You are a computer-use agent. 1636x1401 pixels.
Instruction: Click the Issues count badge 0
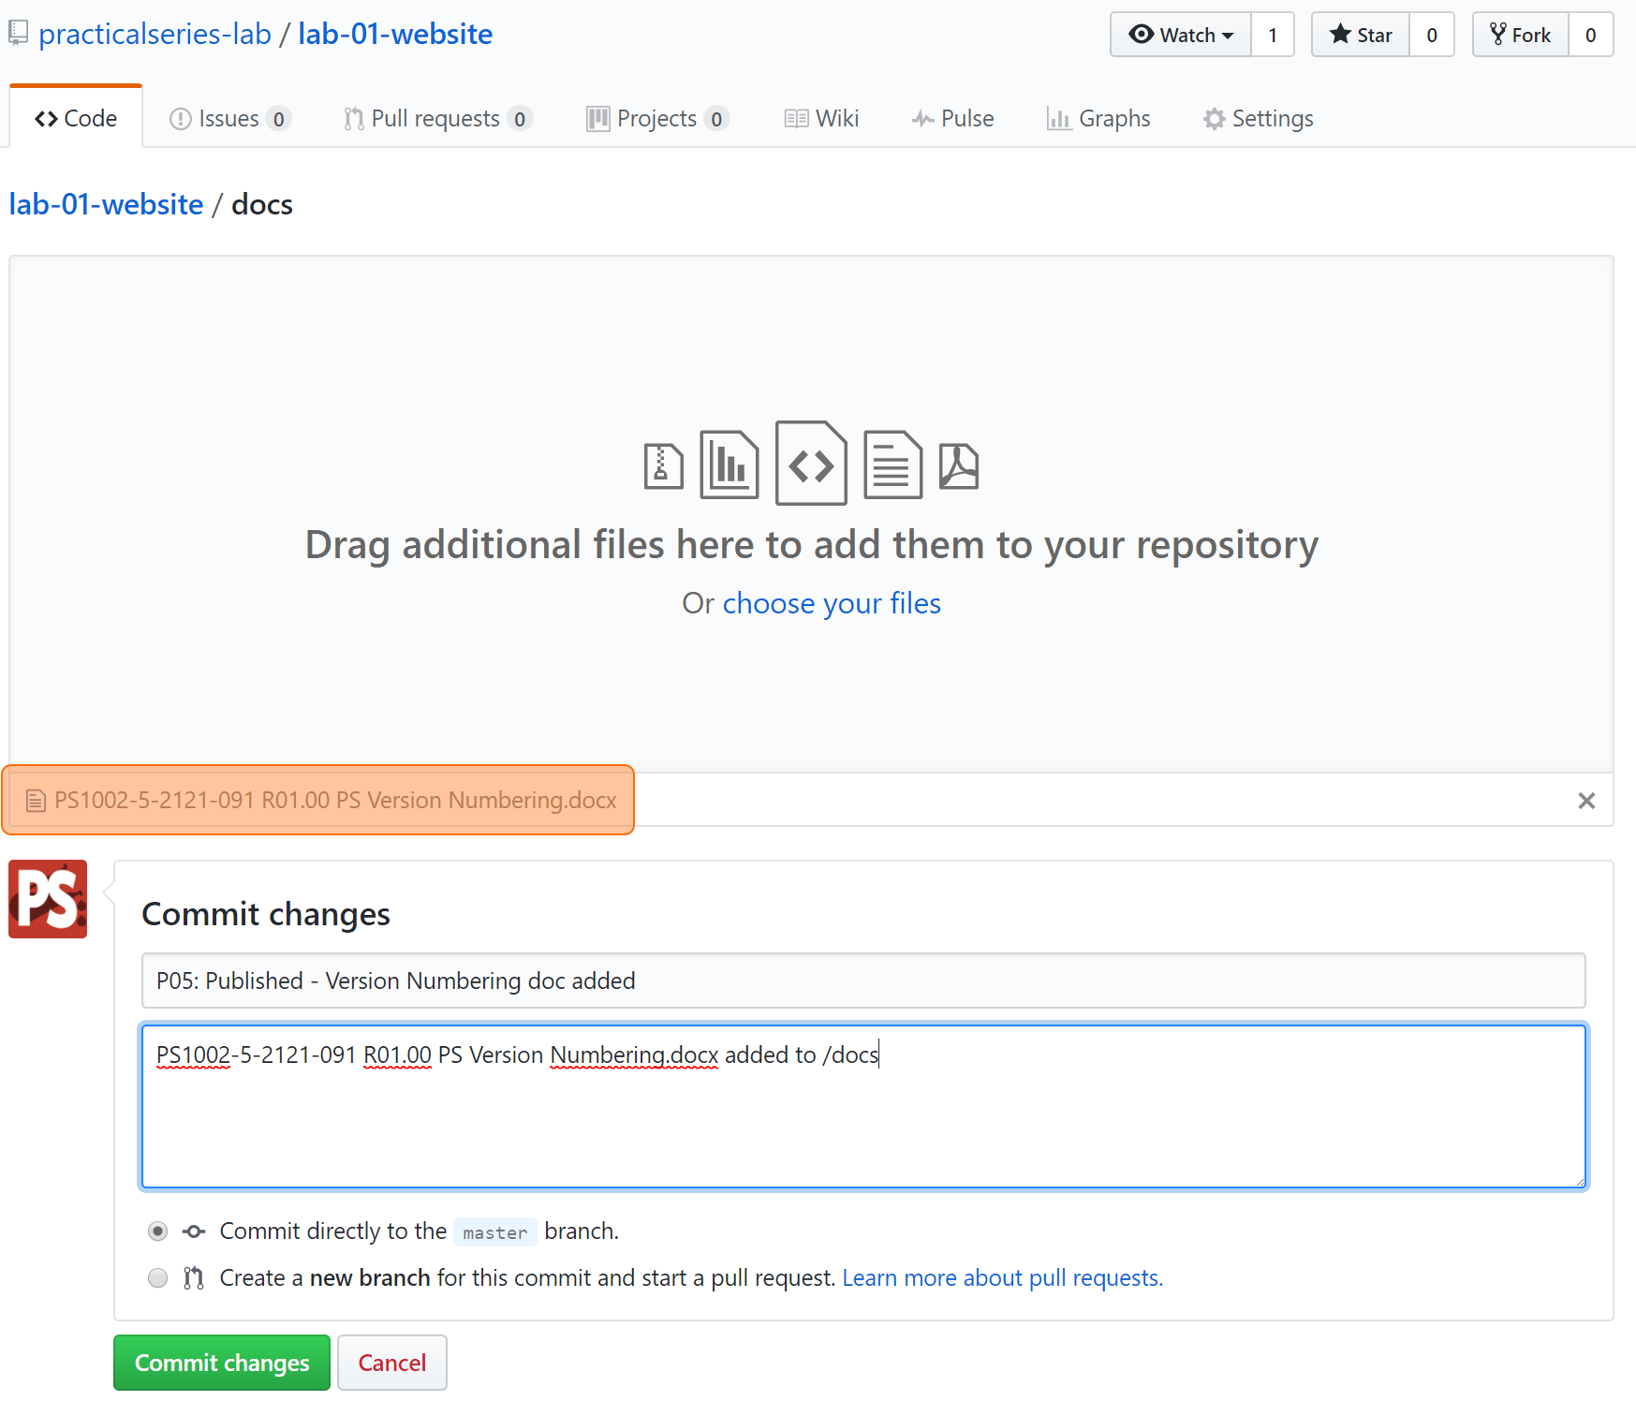point(278,119)
